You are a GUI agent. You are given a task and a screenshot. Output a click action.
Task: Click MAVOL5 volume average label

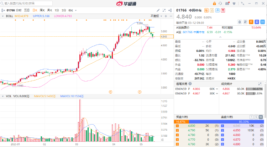tap(45, 96)
